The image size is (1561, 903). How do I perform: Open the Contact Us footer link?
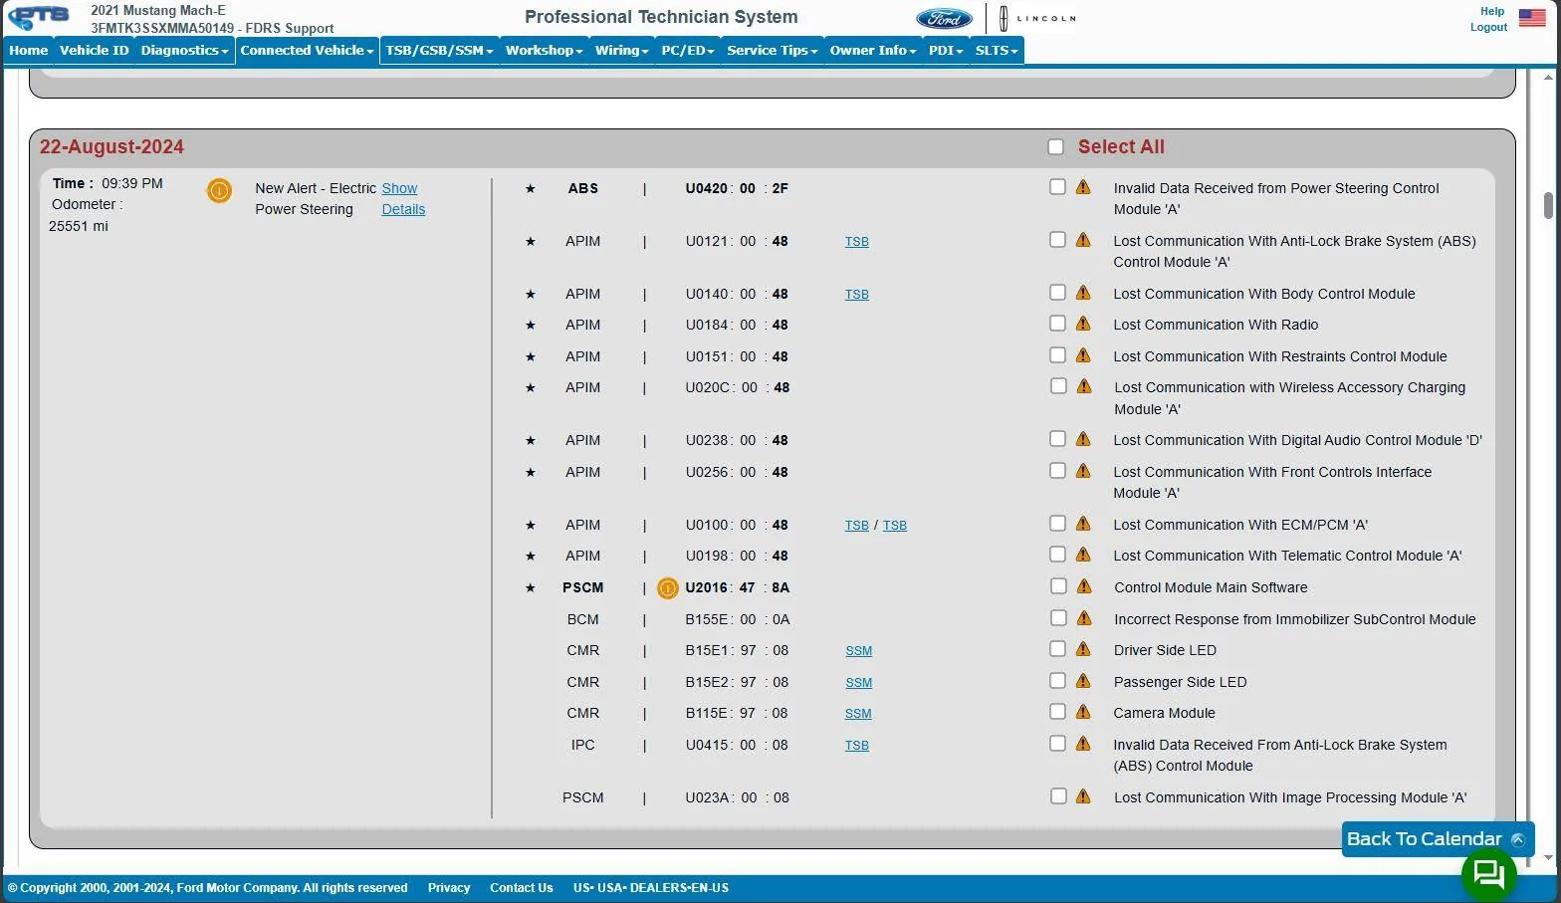tap(522, 888)
